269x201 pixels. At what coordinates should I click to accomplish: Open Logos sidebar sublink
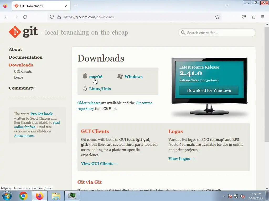18,77
